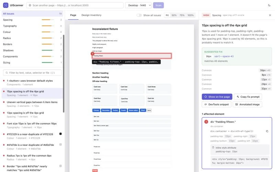Filter by the Sizing category
Viewport: 275px width, 172px height.
coord(32,63)
